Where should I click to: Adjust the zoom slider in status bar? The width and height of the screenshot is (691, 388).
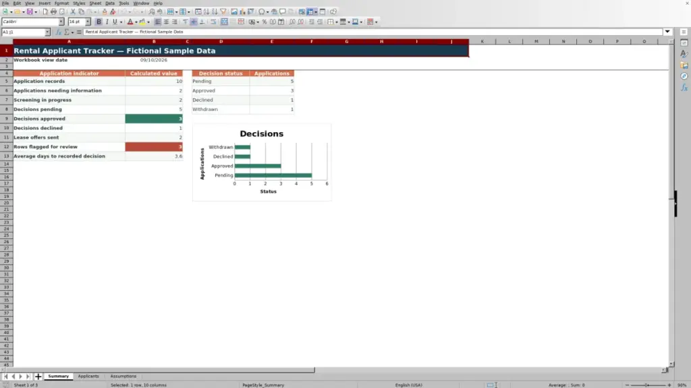point(648,385)
